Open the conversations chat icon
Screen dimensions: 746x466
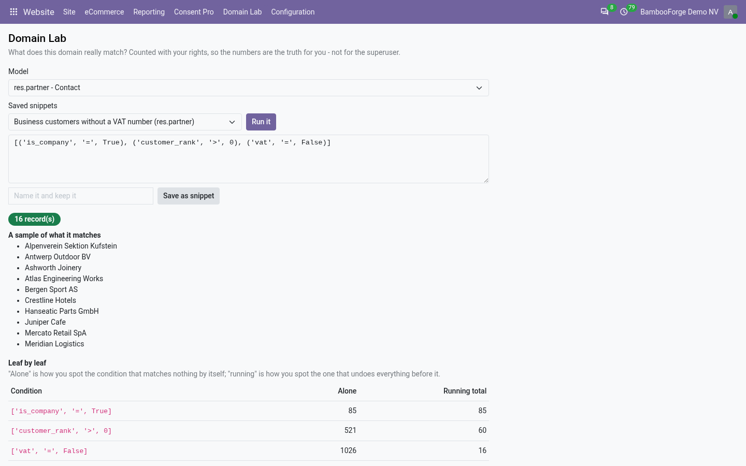point(605,12)
